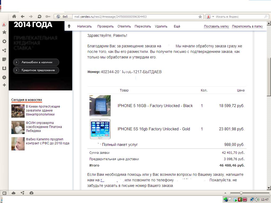Image resolution: width=271 pixels, height=203 pixels.
Task: Click the Веб site badge
Action: [x=63, y=17]
